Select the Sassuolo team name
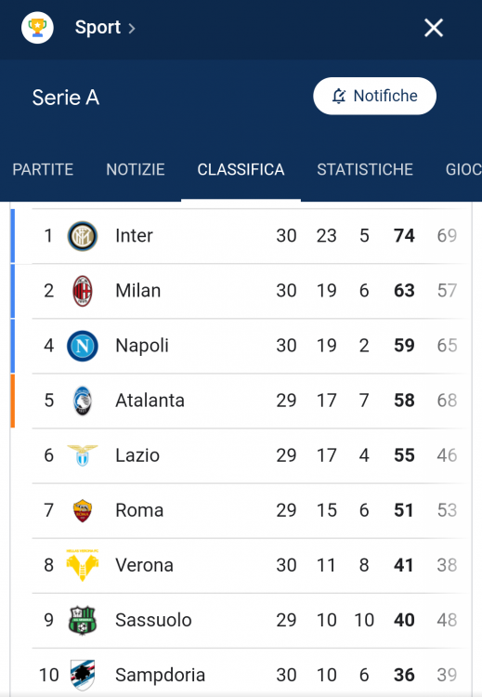 coord(153,620)
